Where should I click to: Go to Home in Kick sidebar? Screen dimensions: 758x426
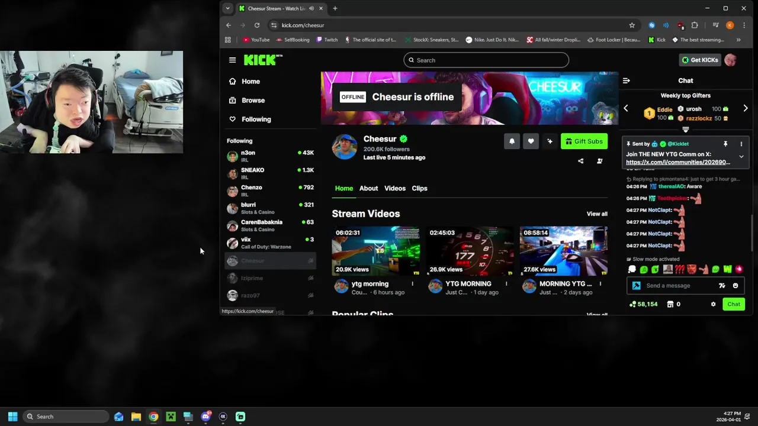click(245, 81)
